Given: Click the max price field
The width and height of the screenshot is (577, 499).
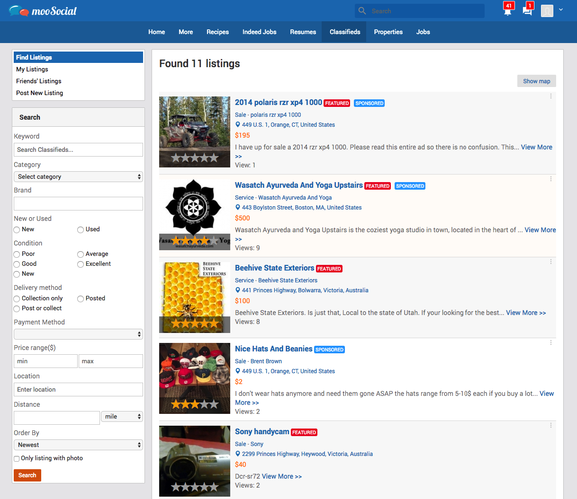Looking at the screenshot, I should click(x=111, y=361).
